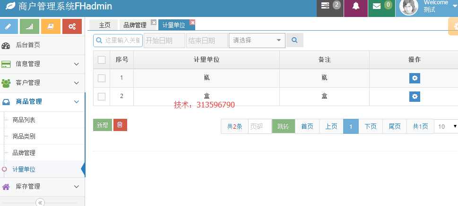
Task: Close the 计量单位 tab
Action: coord(192,22)
